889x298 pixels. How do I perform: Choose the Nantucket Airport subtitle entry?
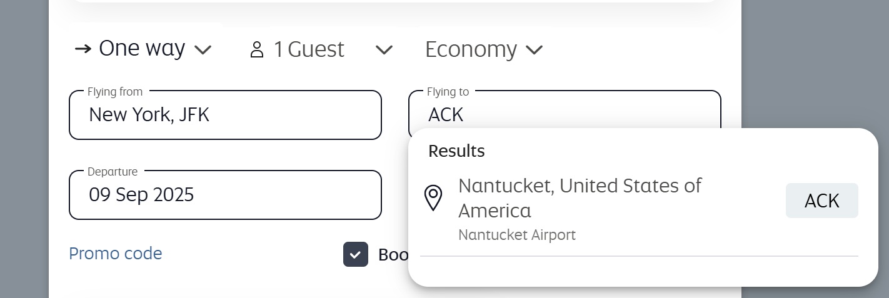[516, 235]
